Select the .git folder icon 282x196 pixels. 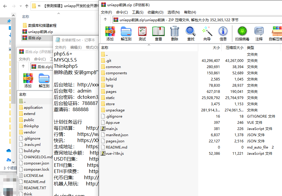pyautogui.click(x=103, y=61)
